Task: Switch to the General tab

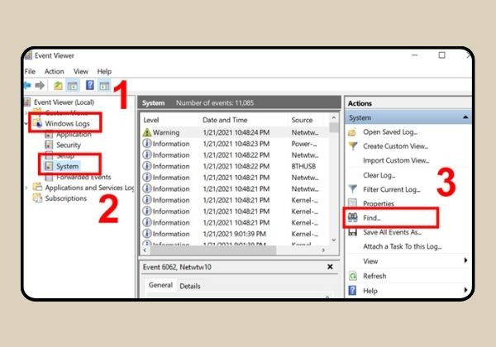Action: coord(160,285)
